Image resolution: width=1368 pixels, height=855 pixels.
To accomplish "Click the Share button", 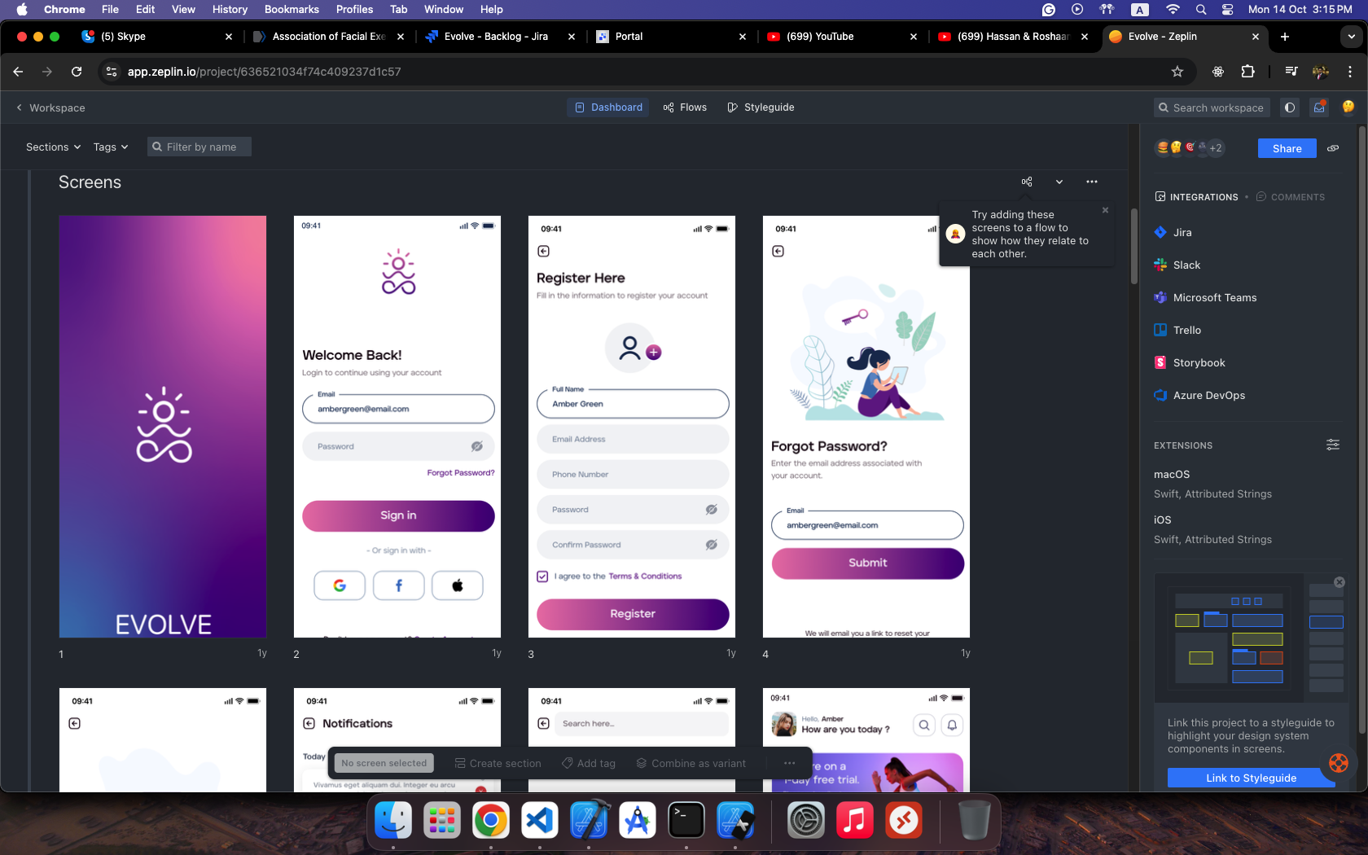I will (x=1287, y=148).
